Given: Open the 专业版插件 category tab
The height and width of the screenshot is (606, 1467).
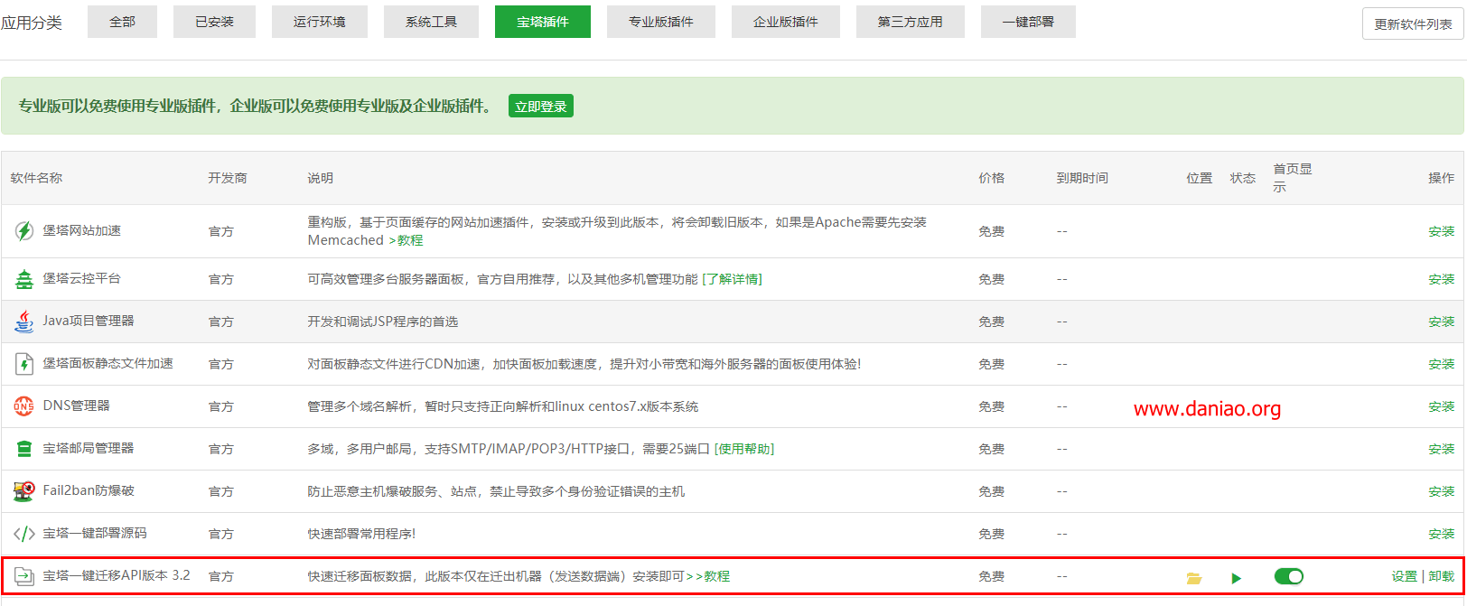Looking at the screenshot, I should pos(661,22).
